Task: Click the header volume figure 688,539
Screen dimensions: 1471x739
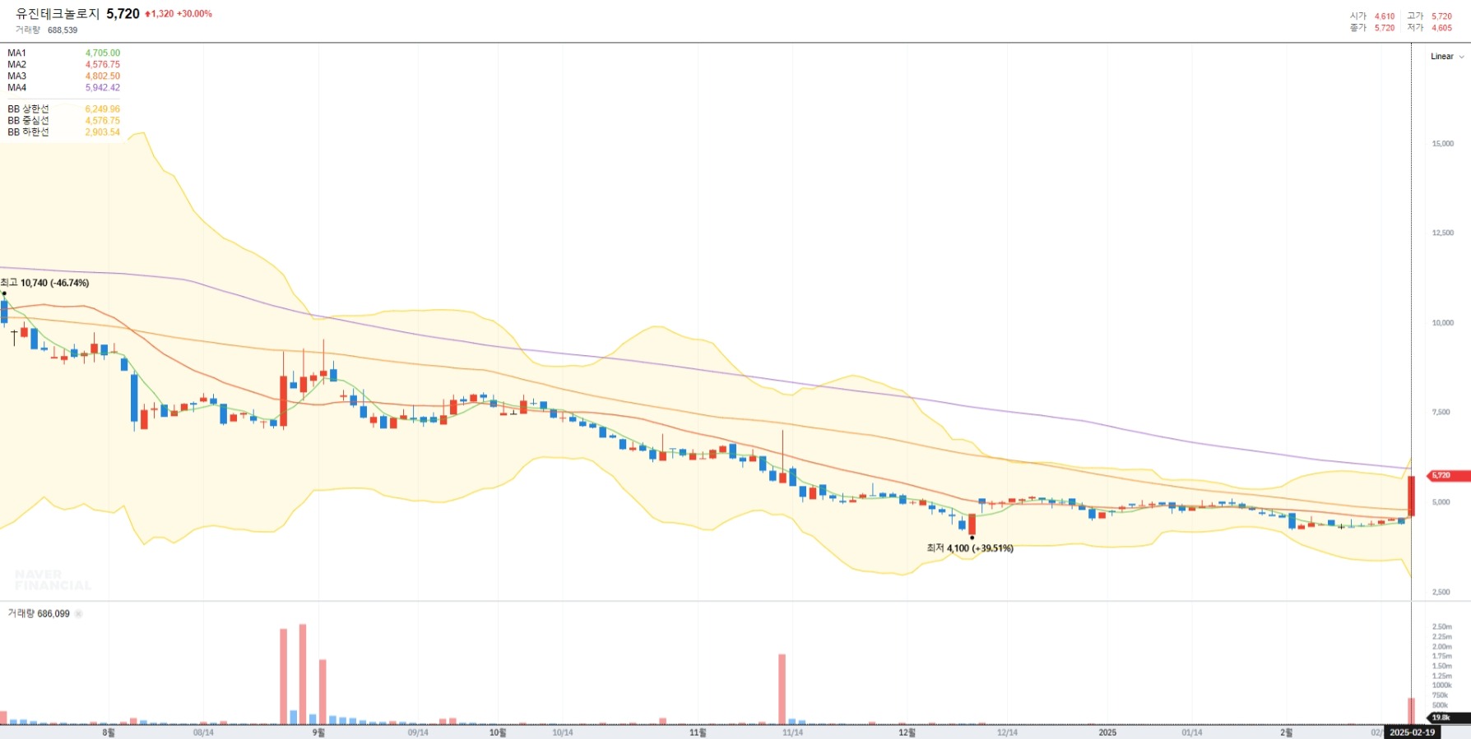Action: pos(63,30)
